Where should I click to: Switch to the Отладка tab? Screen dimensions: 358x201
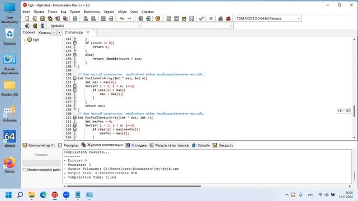[x=136, y=145]
